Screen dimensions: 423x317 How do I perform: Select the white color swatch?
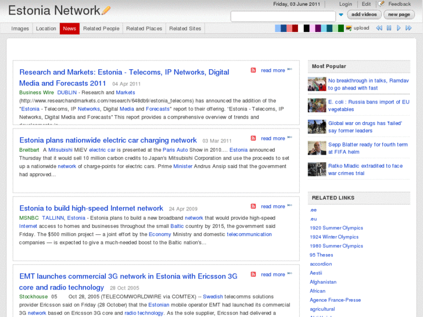tap(301, 29)
